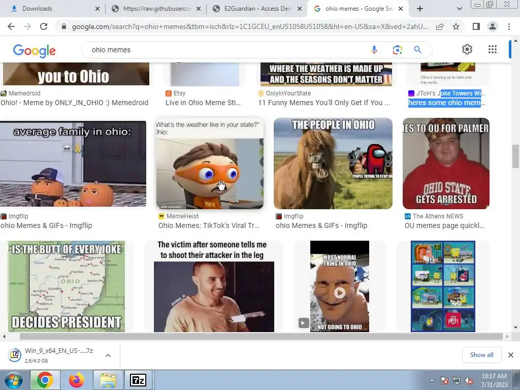This screenshot has height=390, width=520.
Task: Click the vertical page scrollbar thumb
Action: 515,156
